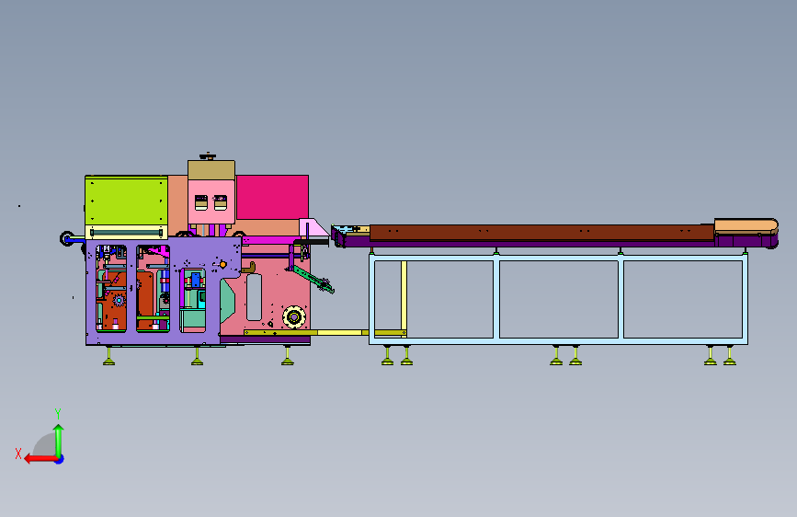Select the small gear inside the left window opening
Screen dimensions: 797x517
(x=119, y=301)
